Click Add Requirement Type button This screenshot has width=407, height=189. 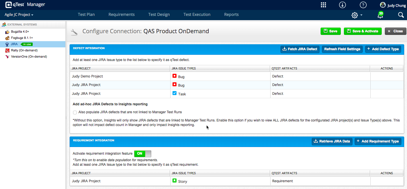click(378, 141)
